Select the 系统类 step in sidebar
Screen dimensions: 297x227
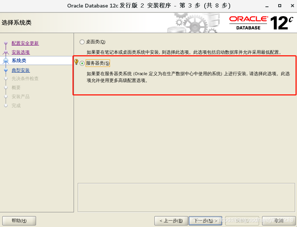click(x=19, y=61)
